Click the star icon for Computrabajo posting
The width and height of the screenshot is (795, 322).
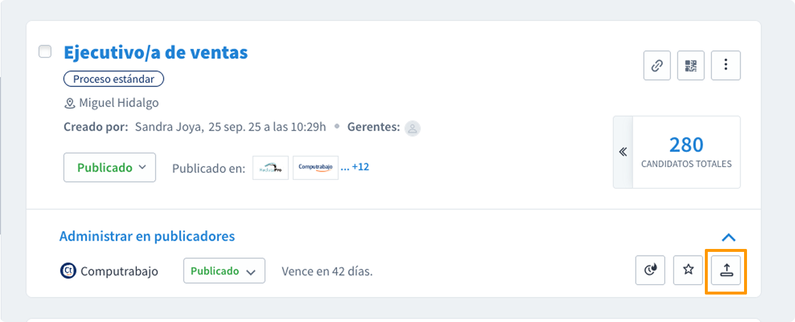pos(688,270)
